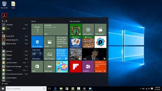162x91 pixels.
Task: Expand the Camtasia Studio 7 folder chevron
Action: 27,62
